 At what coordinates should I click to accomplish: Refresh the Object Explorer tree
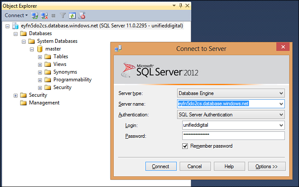[72, 15]
